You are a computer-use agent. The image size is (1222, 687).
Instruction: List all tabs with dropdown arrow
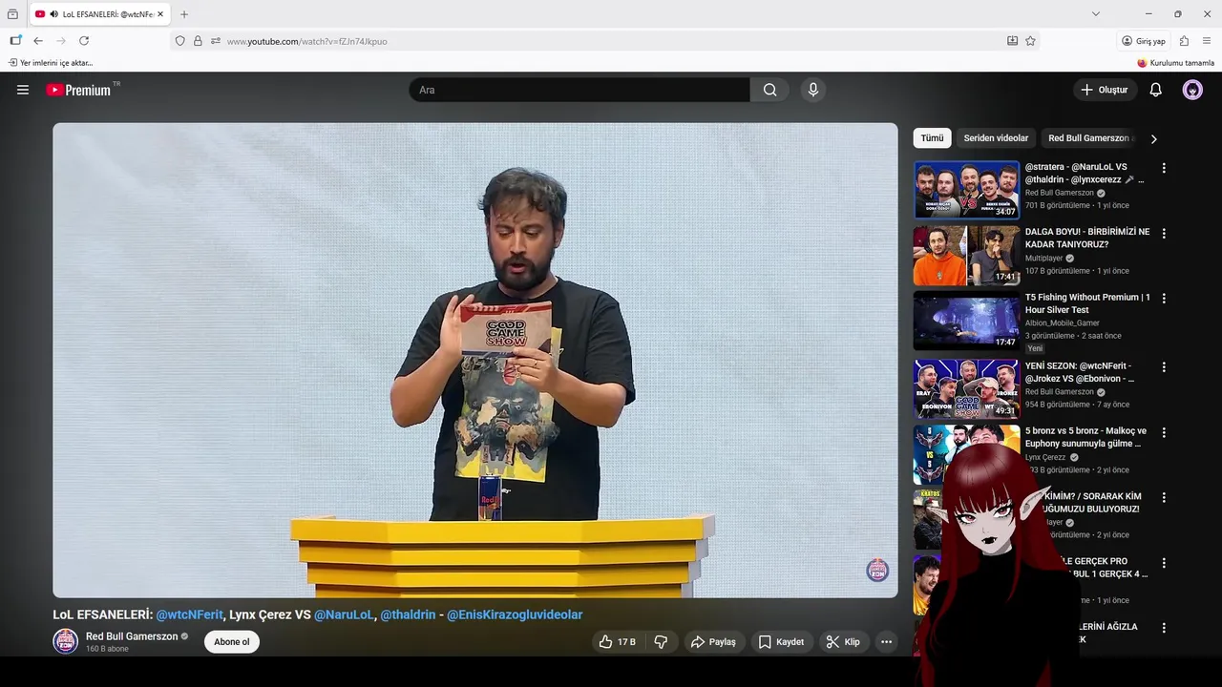(1095, 13)
